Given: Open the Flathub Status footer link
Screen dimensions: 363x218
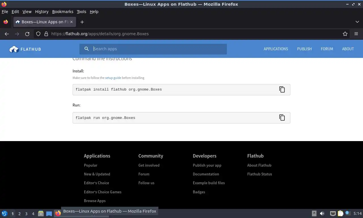Looking at the screenshot, I should (259, 174).
